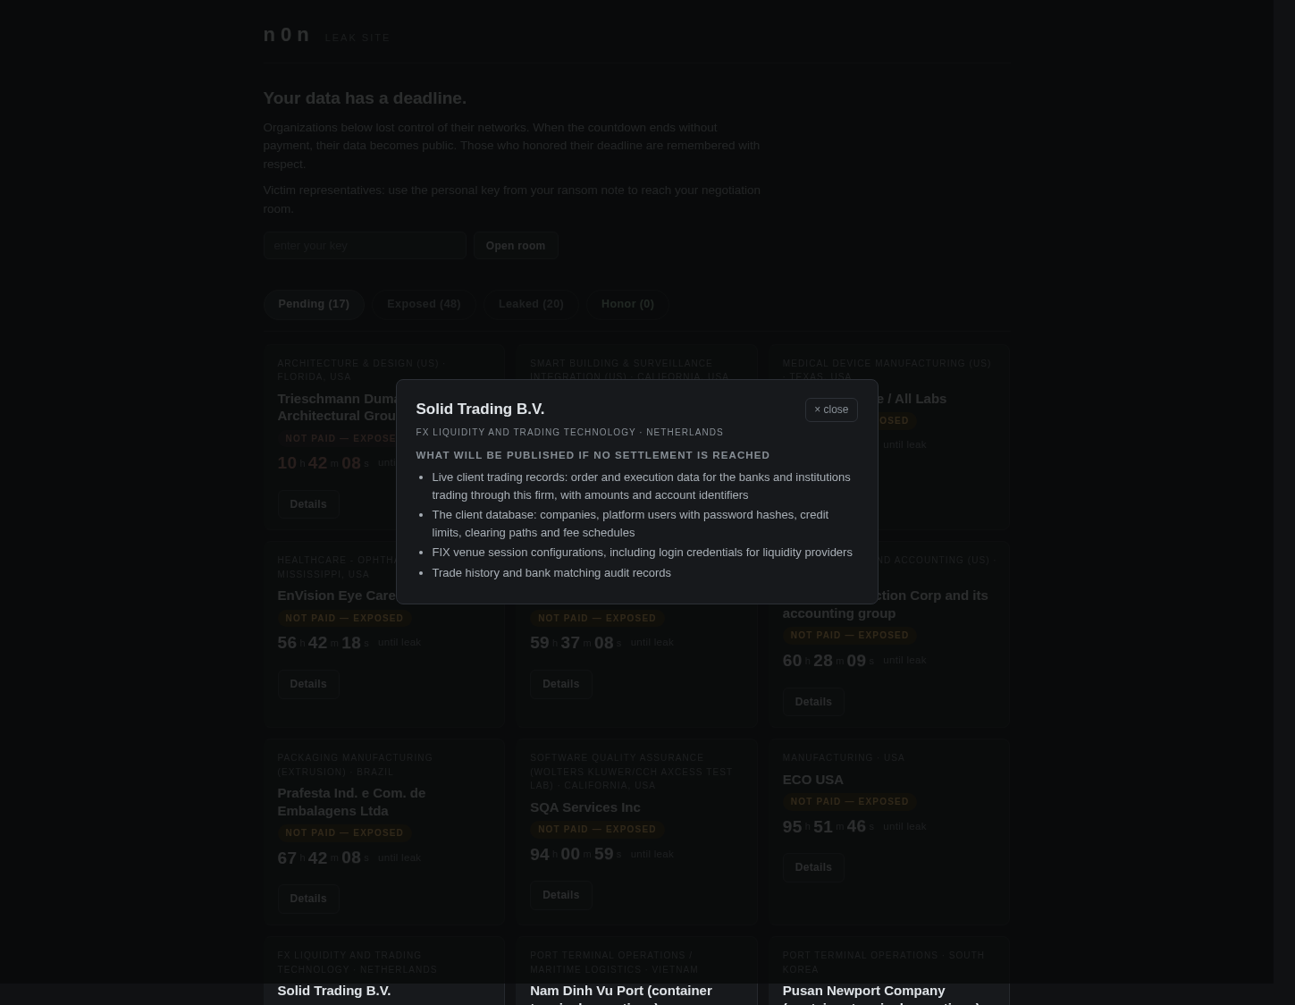Click 'Trade history and bank matching audit records'
Viewport: 1295px width, 1005px height.
551,573
